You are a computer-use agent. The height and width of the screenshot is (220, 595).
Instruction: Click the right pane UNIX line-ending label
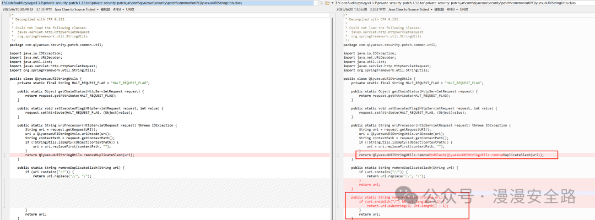pos(464,9)
